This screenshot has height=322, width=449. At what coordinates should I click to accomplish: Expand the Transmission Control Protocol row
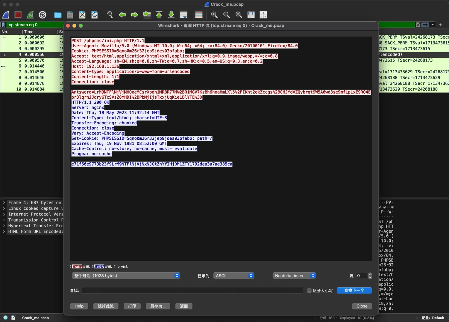4,220
